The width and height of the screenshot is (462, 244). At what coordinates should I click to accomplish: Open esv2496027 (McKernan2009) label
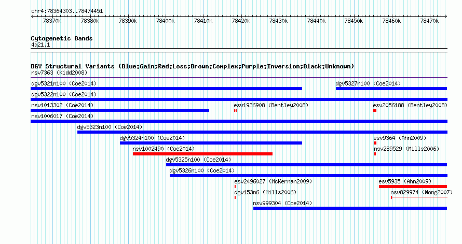click(273, 181)
